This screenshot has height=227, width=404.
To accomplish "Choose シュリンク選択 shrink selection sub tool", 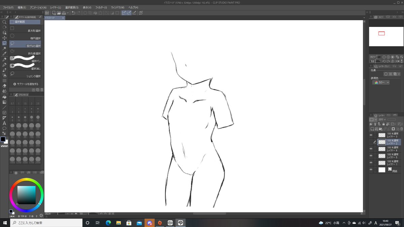I will click(25, 75).
